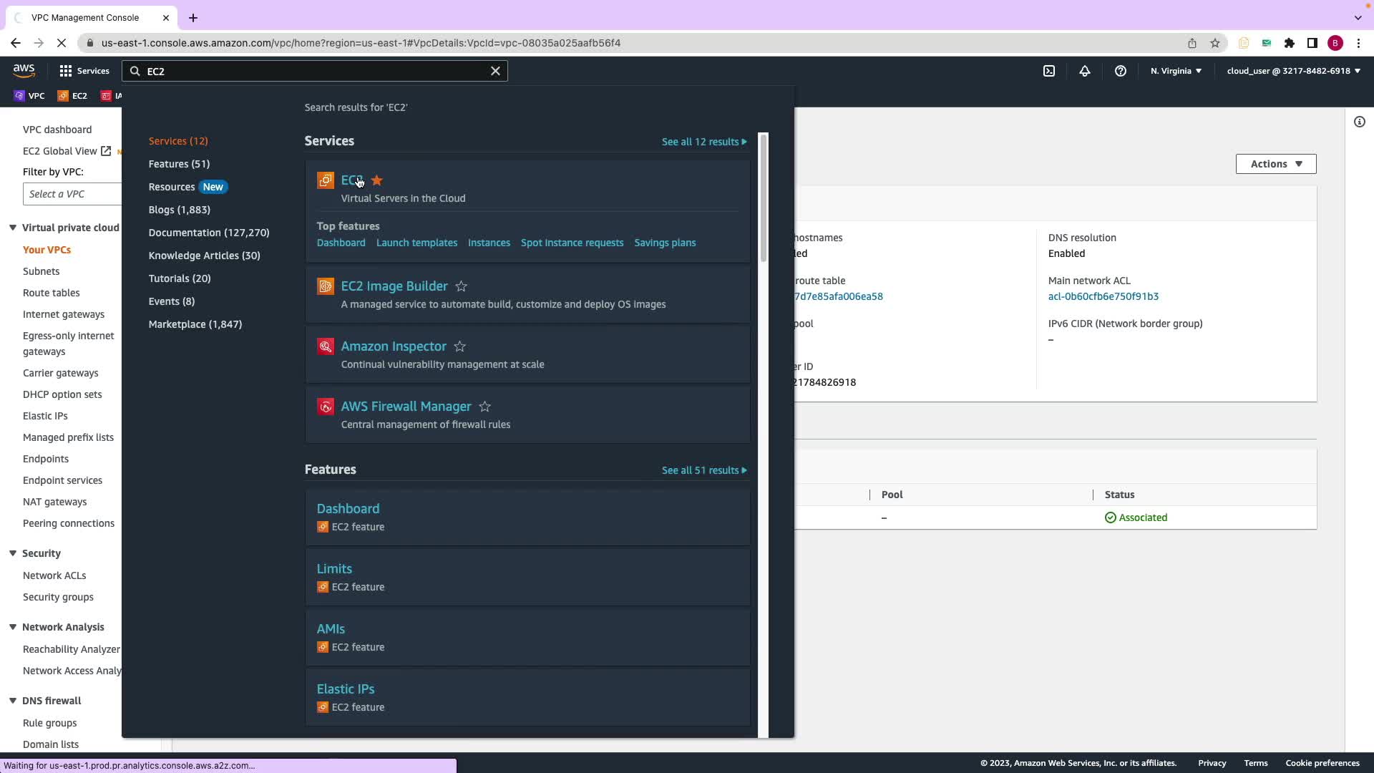Favorite EC2 Image Builder with star
The width and height of the screenshot is (1374, 773).
click(x=462, y=286)
